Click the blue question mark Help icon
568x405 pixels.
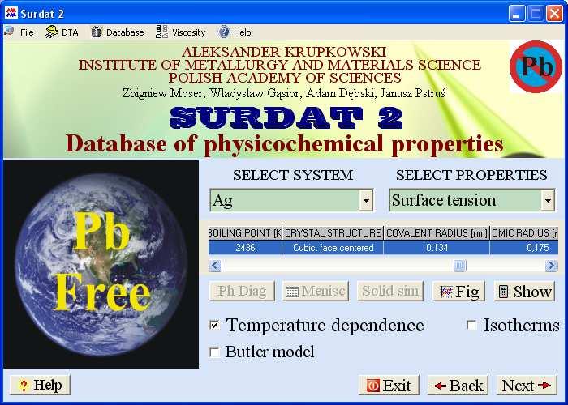[x=224, y=32]
